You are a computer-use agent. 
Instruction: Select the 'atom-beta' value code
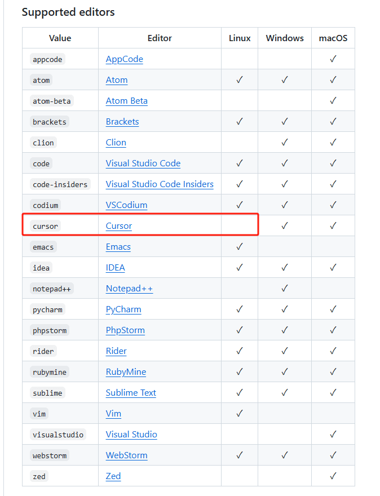[51, 101]
